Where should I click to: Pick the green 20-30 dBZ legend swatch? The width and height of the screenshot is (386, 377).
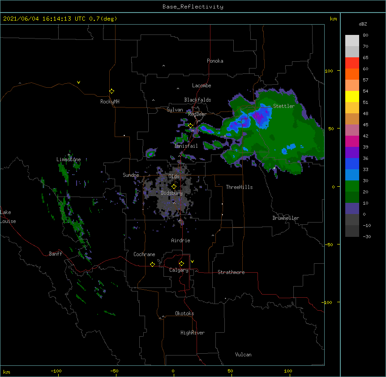tap(352, 186)
